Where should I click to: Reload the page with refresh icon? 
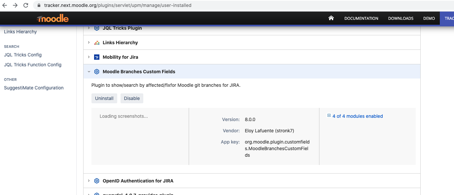[x=26, y=5]
